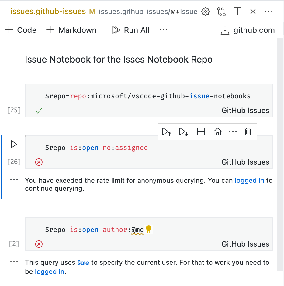Split the editor using the split layout icon
Image resolution: width=284 pixels, height=286 pixels.
coord(237,12)
